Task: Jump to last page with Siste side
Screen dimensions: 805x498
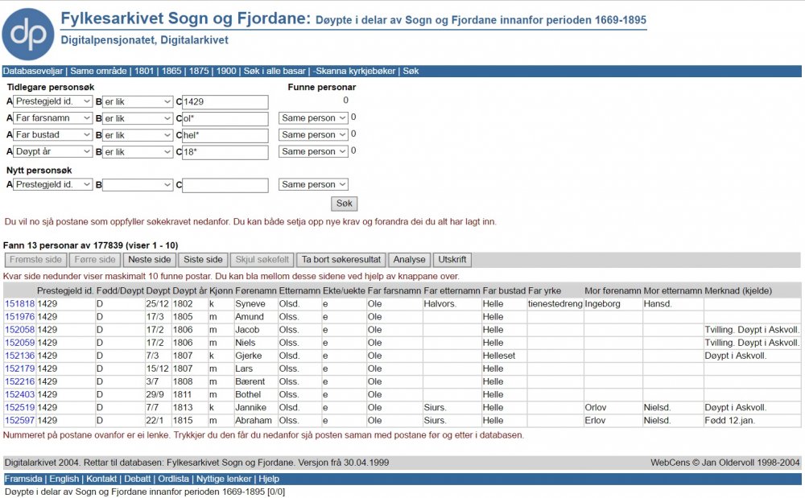Action: [203, 260]
